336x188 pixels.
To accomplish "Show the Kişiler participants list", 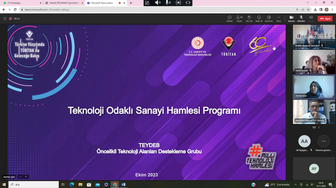I will (240, 18).
